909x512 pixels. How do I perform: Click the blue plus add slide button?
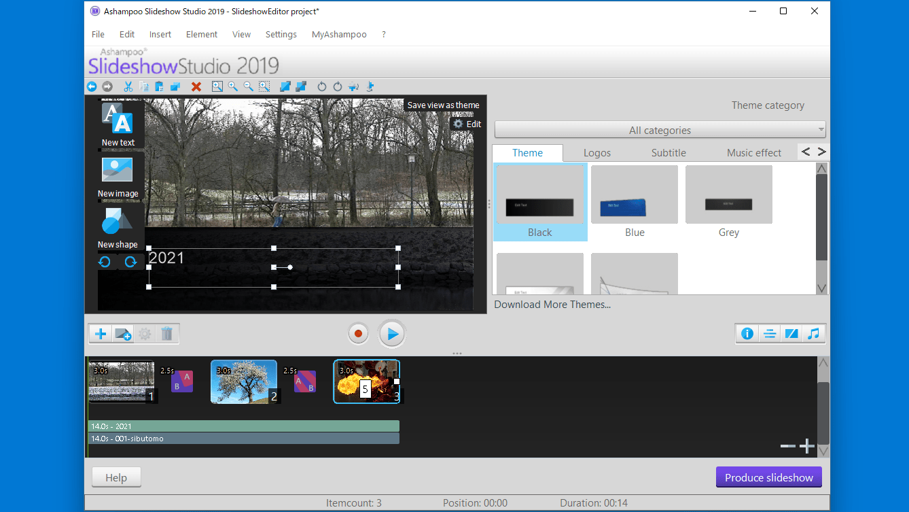(101, 334)
